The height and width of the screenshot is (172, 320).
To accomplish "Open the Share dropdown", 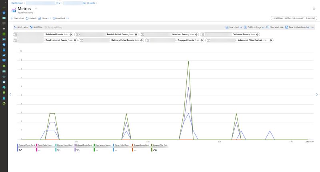I will (x=44, y=18).
